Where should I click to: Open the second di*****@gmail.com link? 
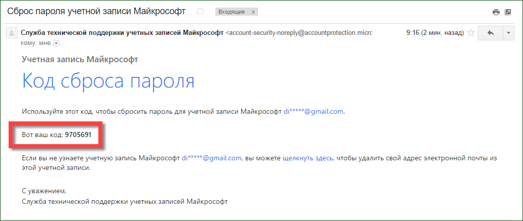coord(211,158)
